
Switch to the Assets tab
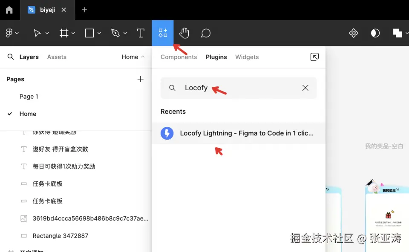57,57
